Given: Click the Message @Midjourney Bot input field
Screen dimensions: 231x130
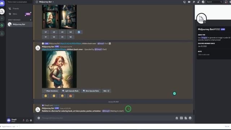Looking at the screenshot, I should pos(108,118).
